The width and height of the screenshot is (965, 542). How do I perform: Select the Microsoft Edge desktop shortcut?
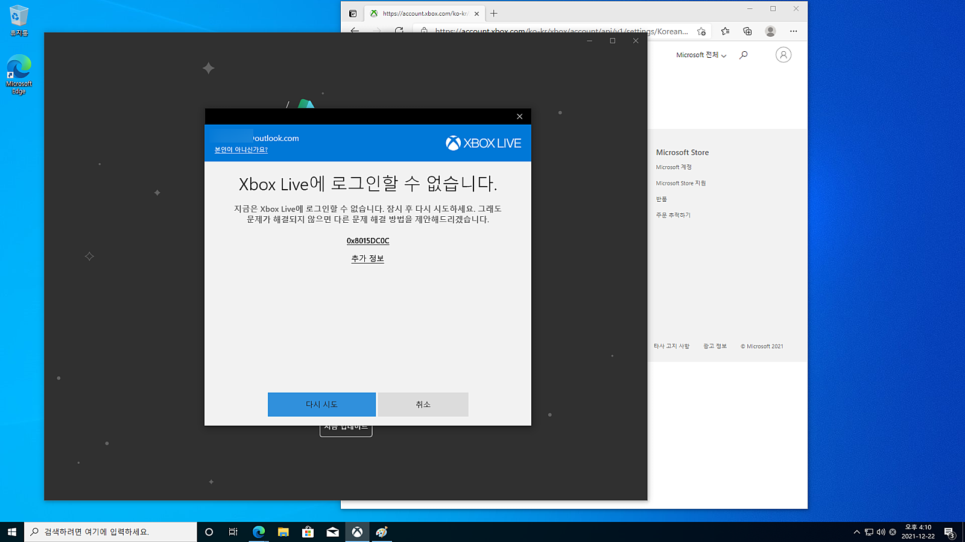click(19, 75)
